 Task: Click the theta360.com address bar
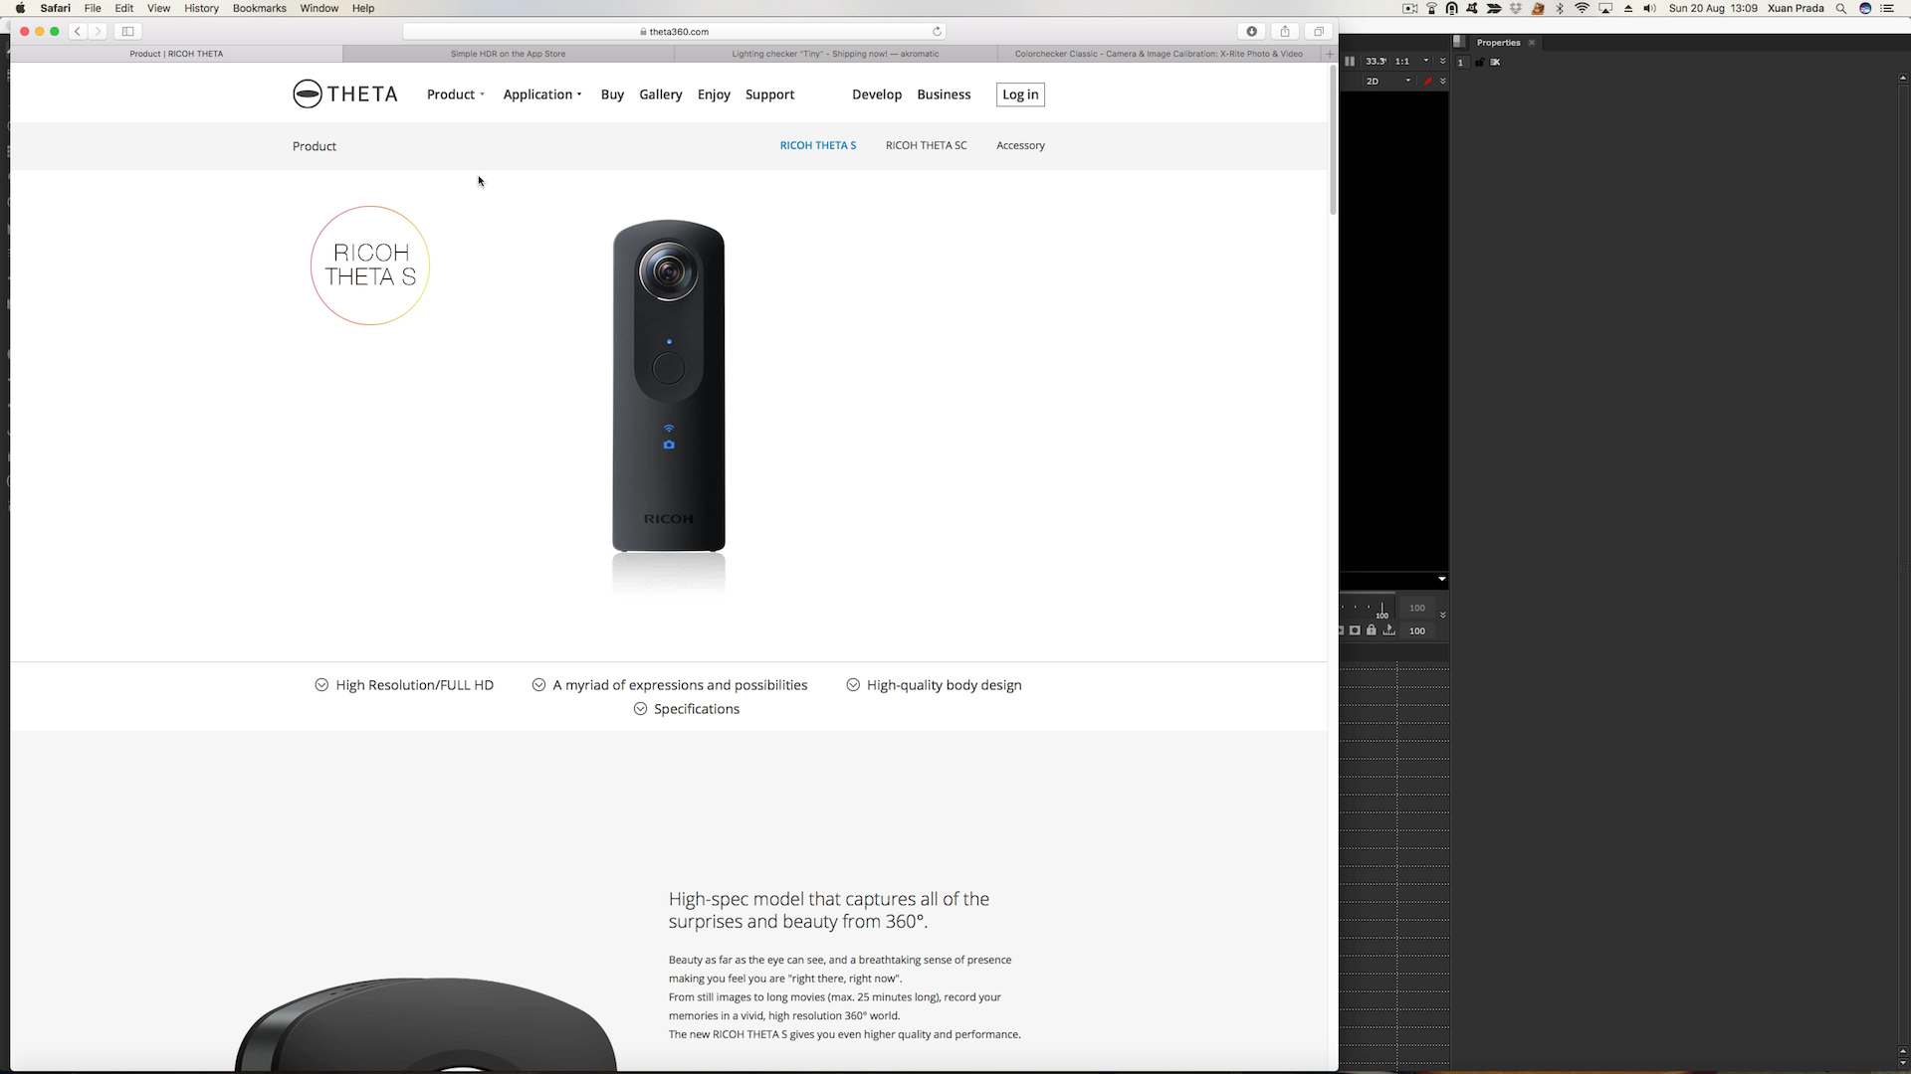click(x=674, y=31)
